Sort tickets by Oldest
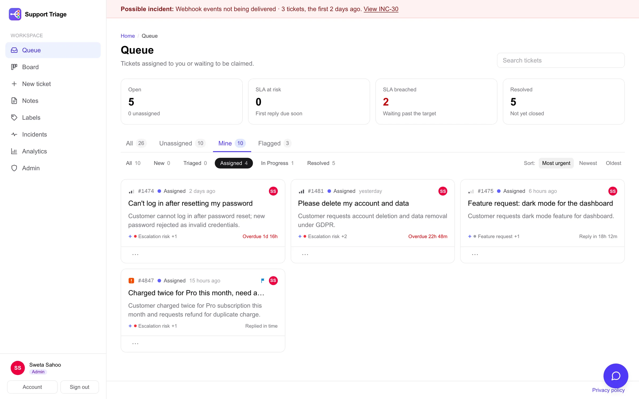 (613, 163)
